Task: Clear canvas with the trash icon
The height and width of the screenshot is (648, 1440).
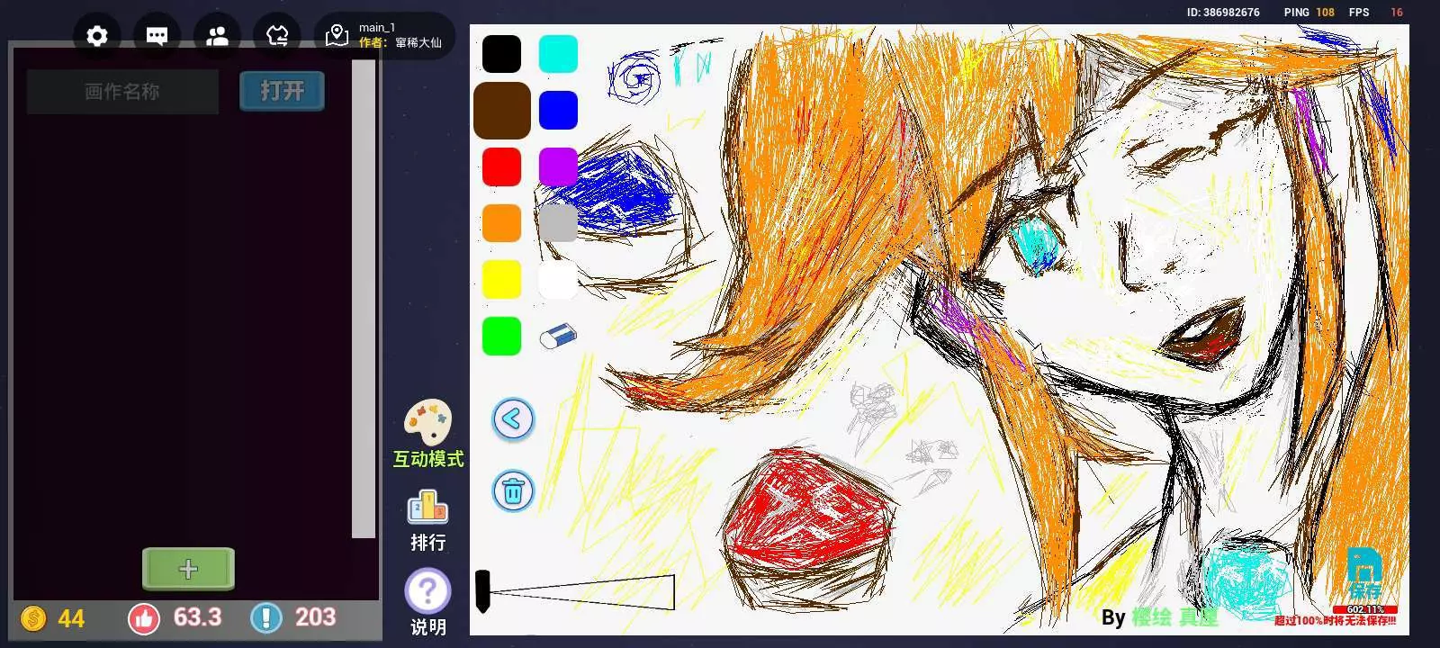Action: [513, 491]
